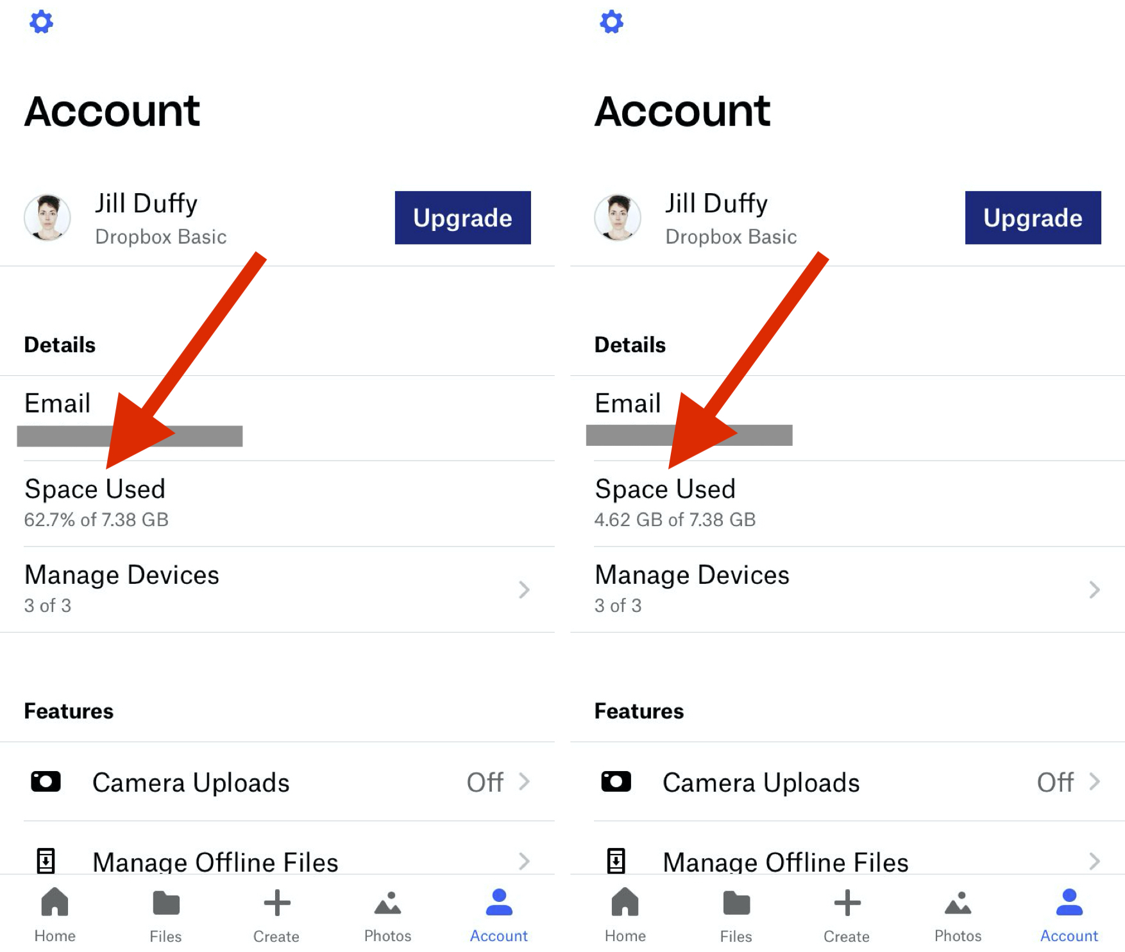Select Account tab in right screenshot
This screenshot has width=1125, height=952.
(x=1069, y=915)
